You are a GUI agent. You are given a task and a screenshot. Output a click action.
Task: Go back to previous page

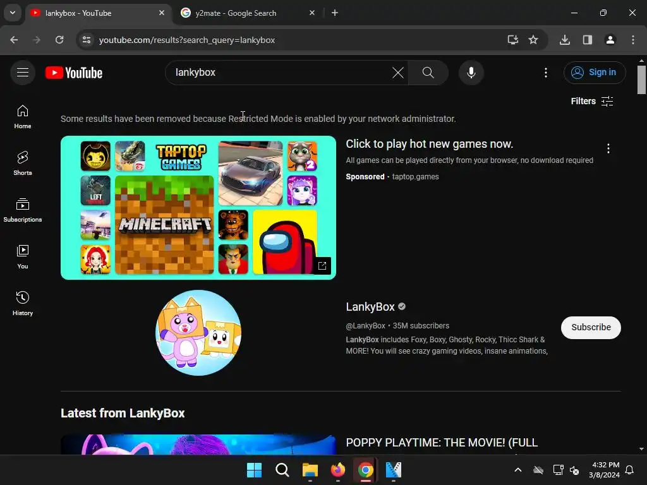14,40
